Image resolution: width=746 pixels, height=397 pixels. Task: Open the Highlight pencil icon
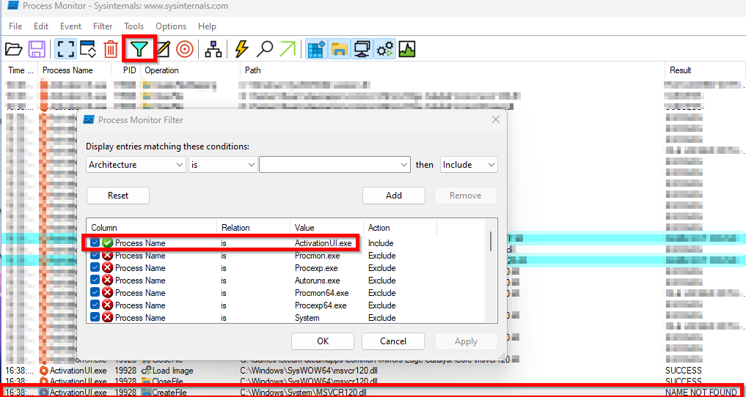click(x=163, y=49)
